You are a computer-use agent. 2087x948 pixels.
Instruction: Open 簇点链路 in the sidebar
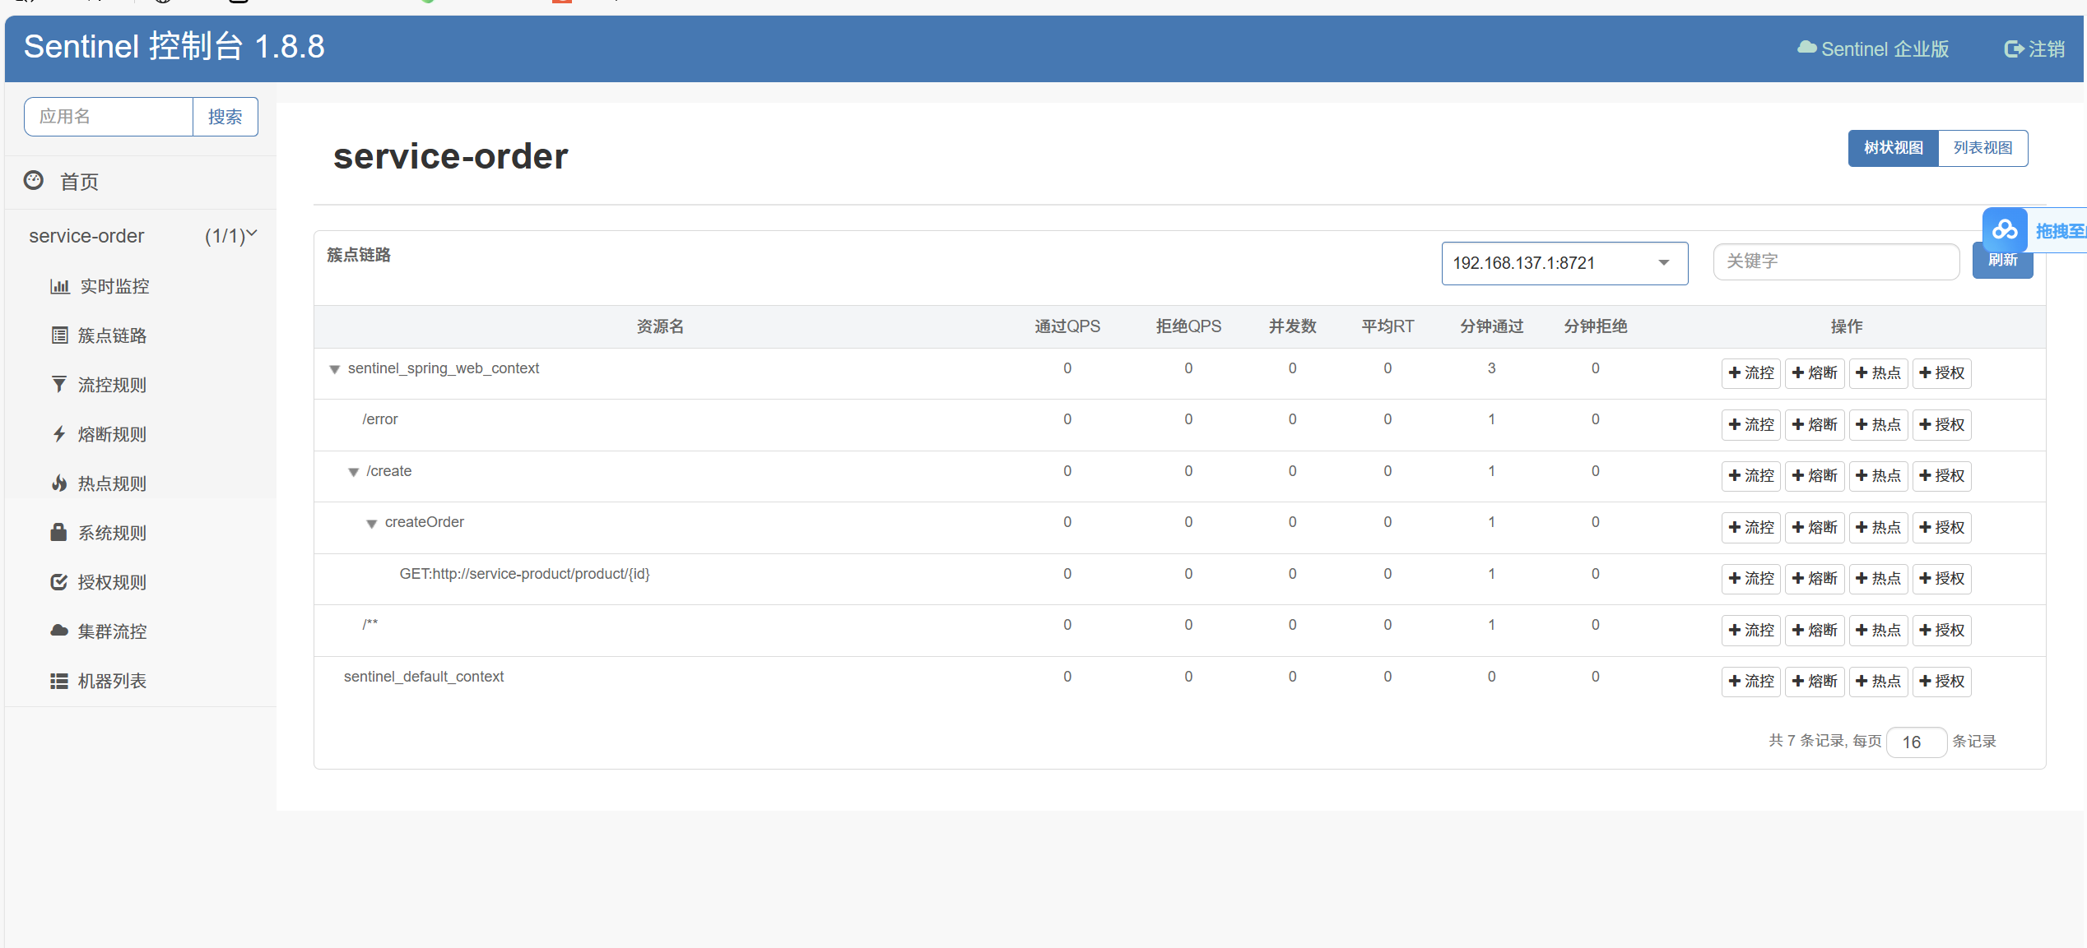(x=111, y=335)
